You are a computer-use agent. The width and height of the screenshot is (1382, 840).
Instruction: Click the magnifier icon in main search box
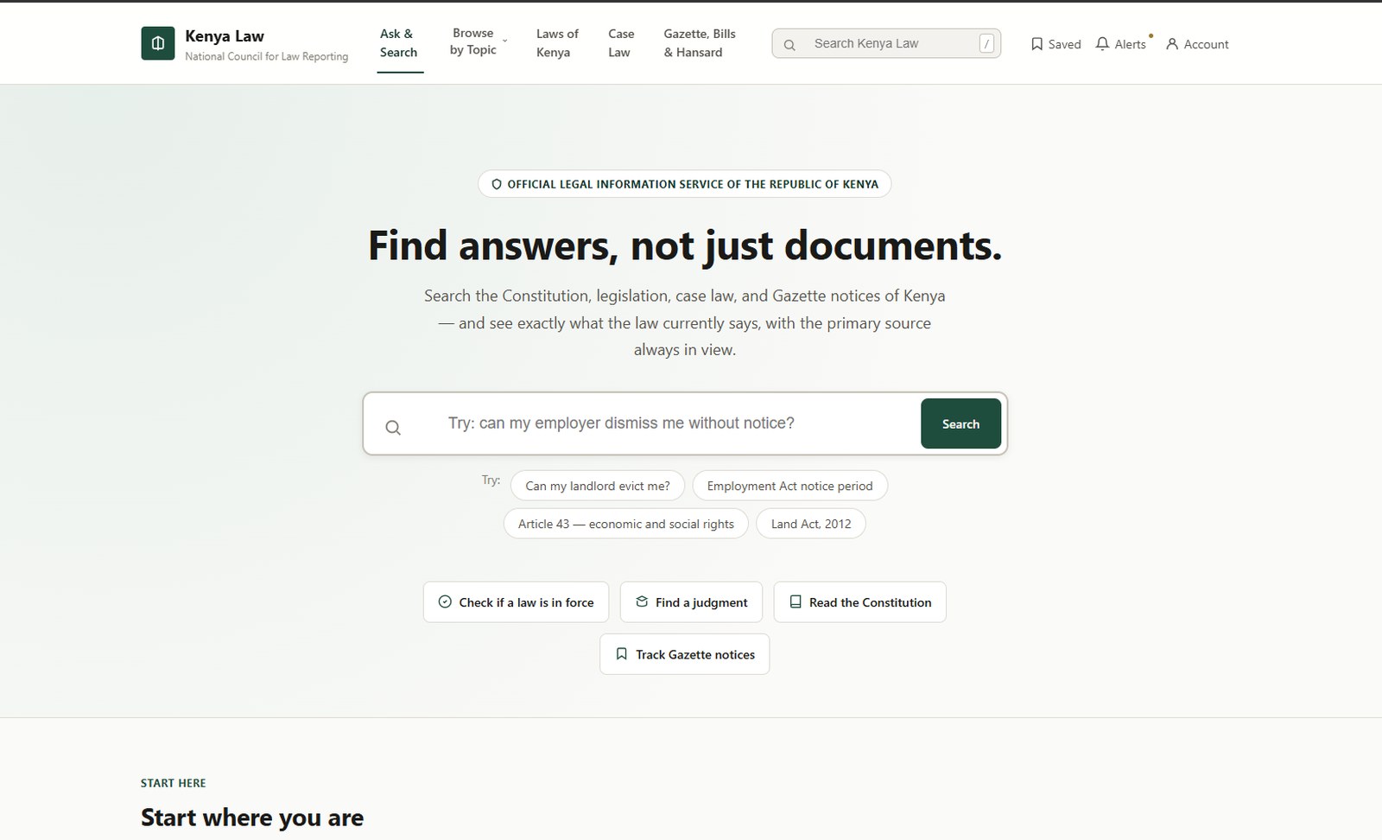click(393, 428)
